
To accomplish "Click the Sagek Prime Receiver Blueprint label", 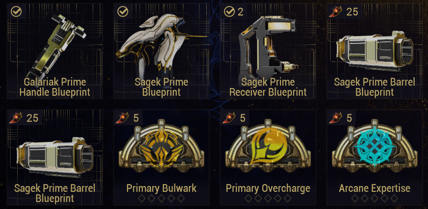I will [268, 87].
